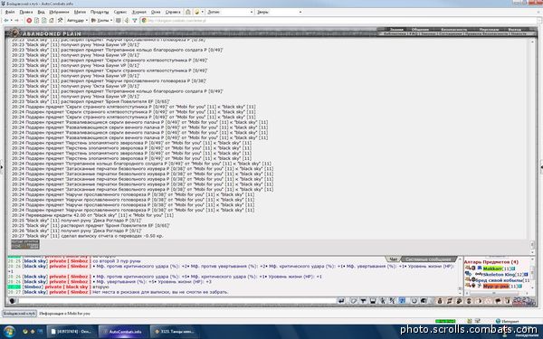This screenshot has height=339, width=543.
Task: Click the Безопасность link in game header
Action: (453, 30)
